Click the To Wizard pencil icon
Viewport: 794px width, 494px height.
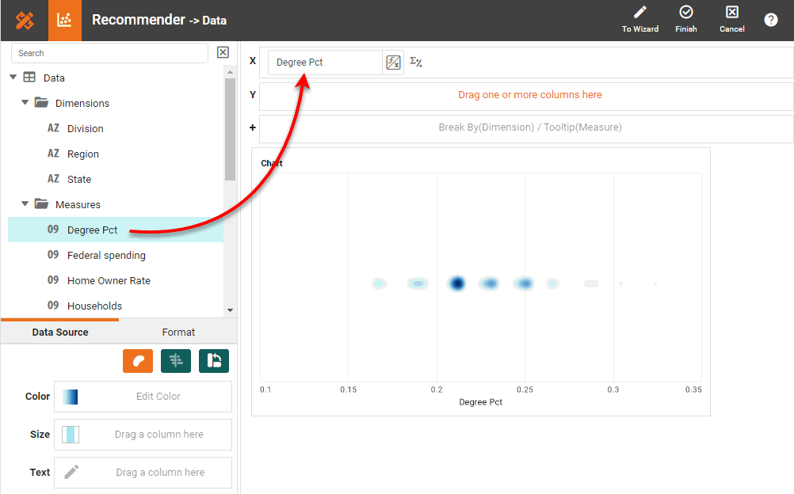pyautogui.click(x=639, y=13)
